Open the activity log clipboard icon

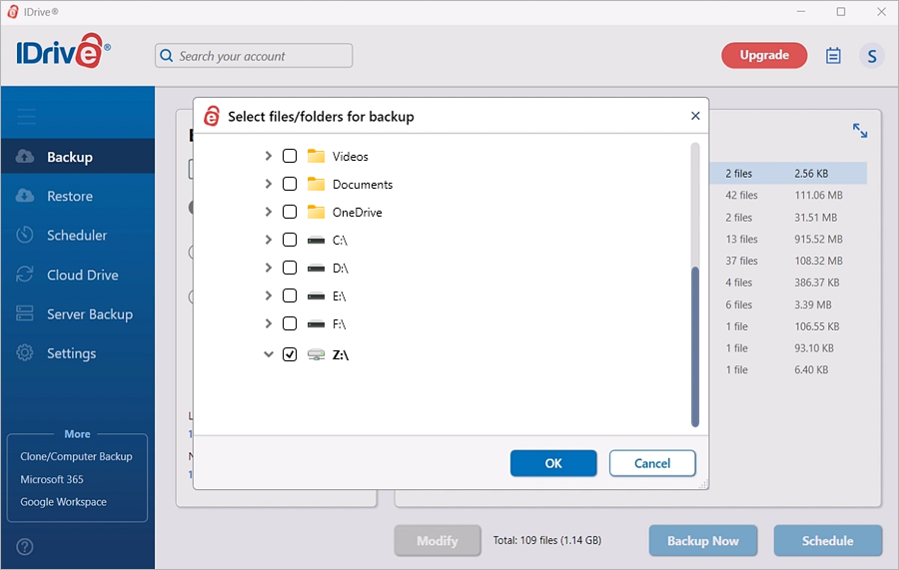tap(833, 56)
